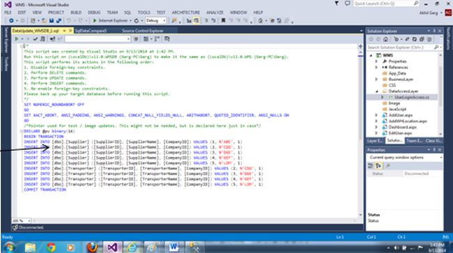Open Google Chrome from the taskbar
Viewport: 453px width, 253px height.
pos(51,247)
